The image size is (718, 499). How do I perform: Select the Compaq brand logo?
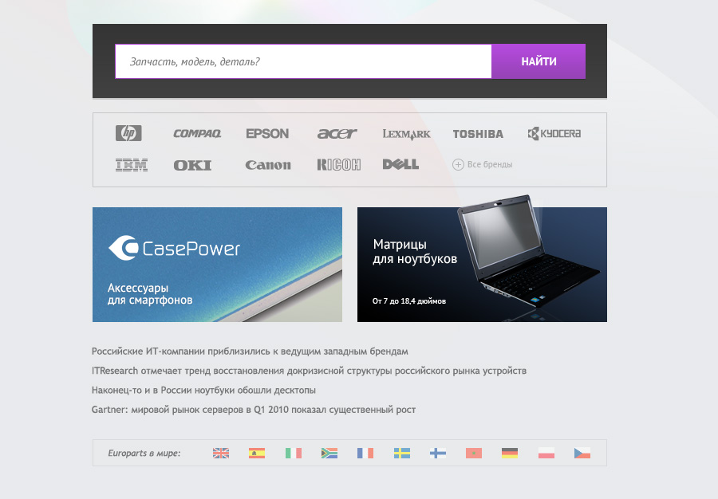197,134
